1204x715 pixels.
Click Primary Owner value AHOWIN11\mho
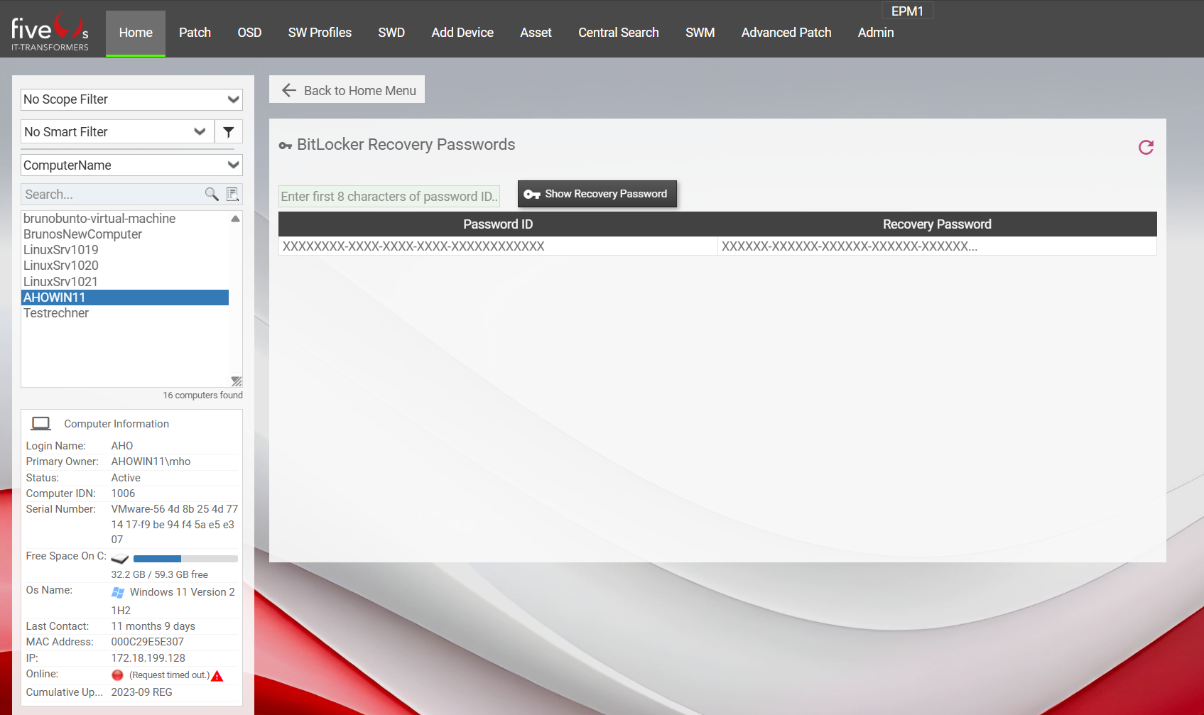coord(151,462)
